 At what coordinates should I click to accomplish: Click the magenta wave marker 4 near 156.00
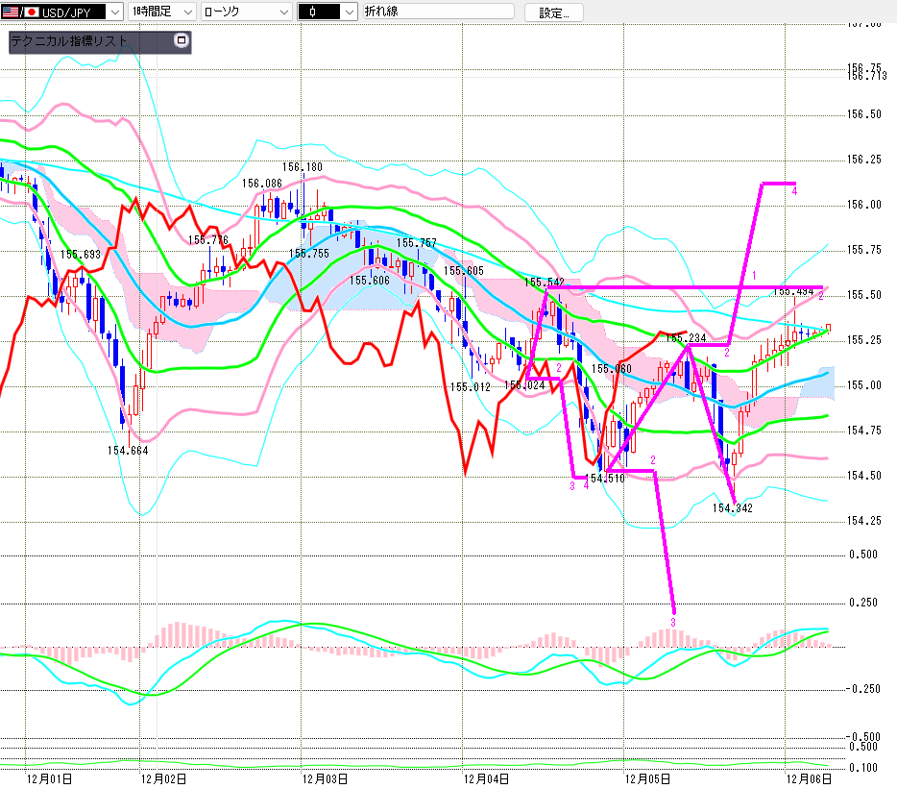[x=794, y=191]
